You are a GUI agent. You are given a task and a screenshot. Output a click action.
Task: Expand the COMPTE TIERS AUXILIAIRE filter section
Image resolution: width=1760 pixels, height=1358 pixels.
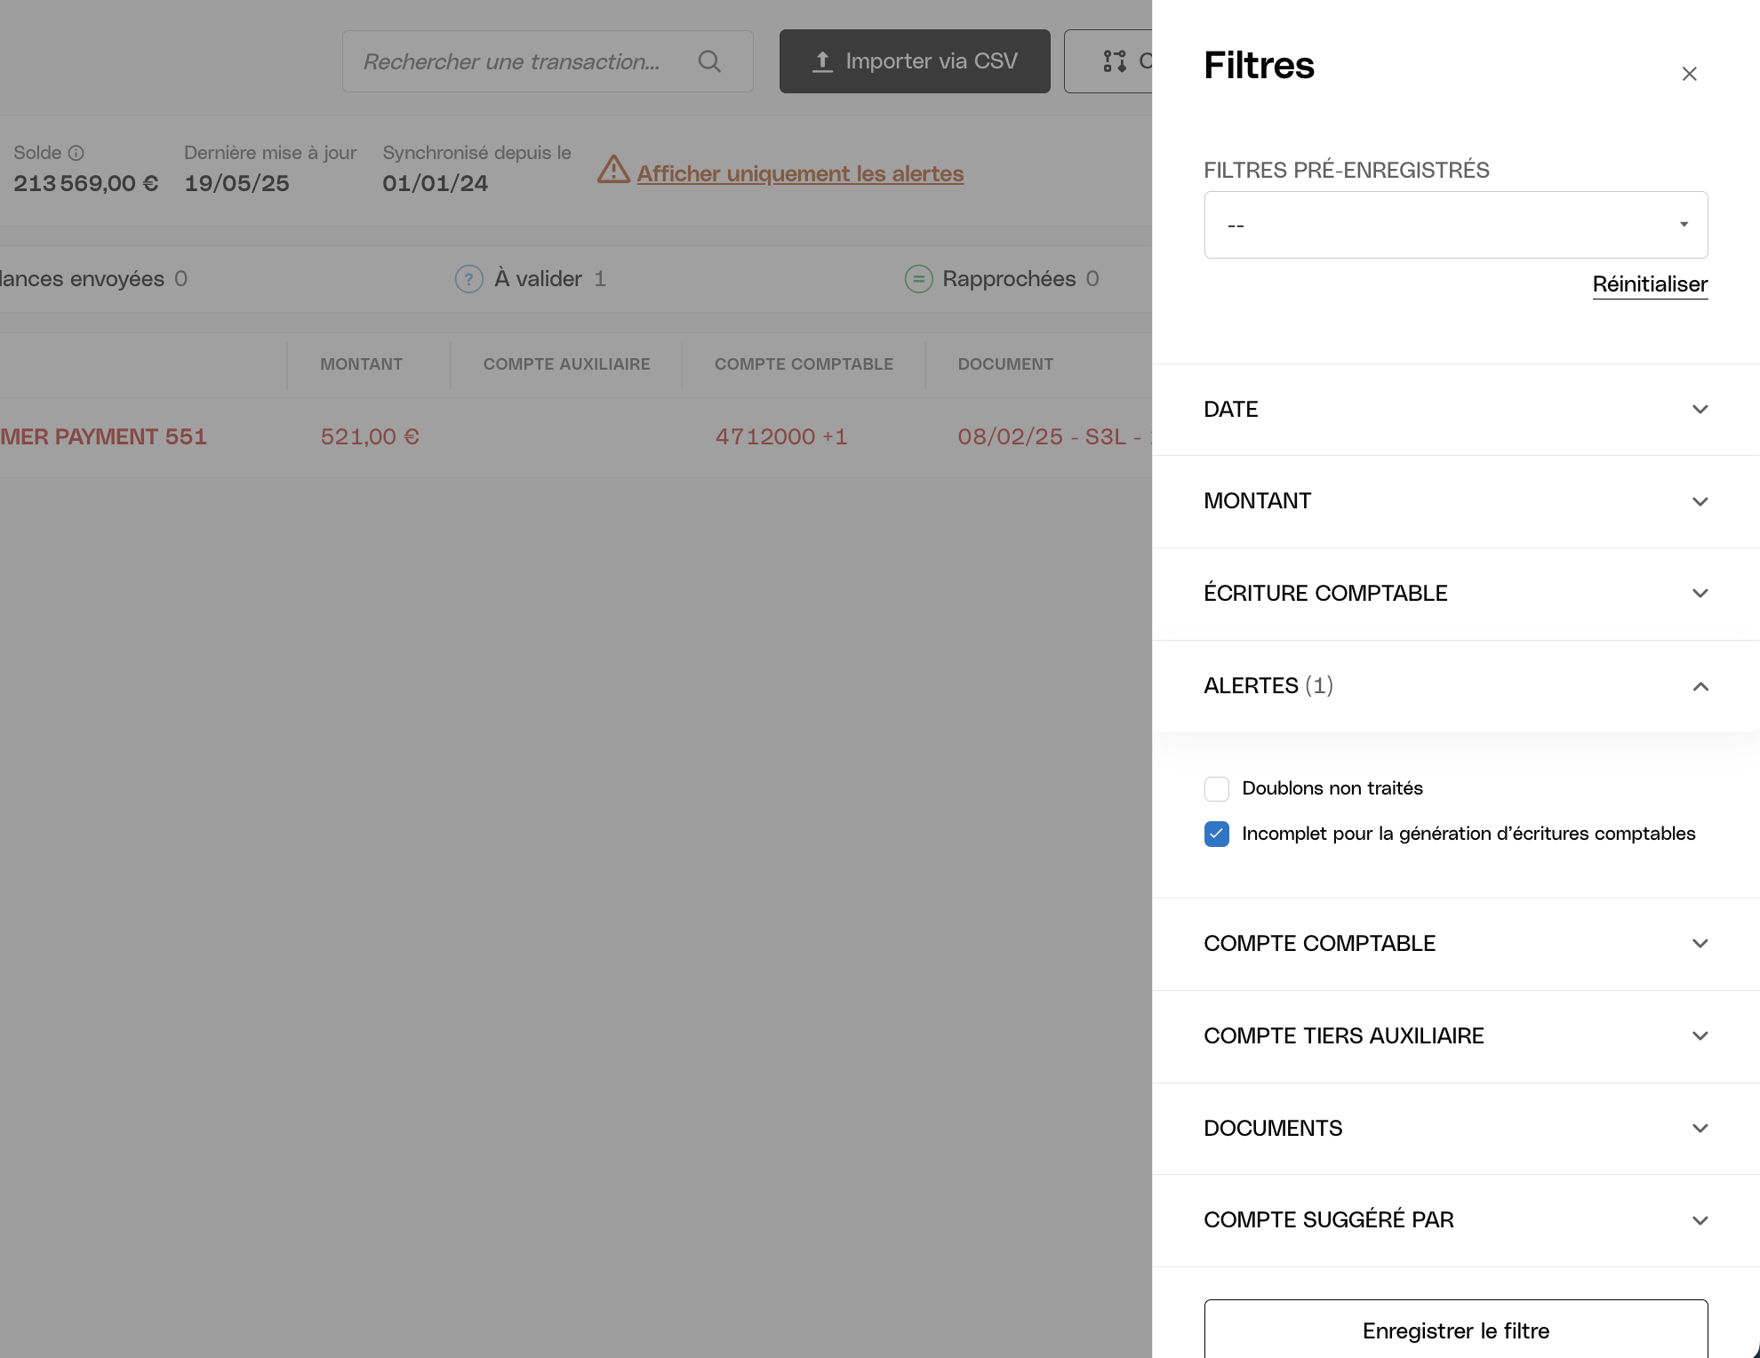(x=1455, y=1036)
